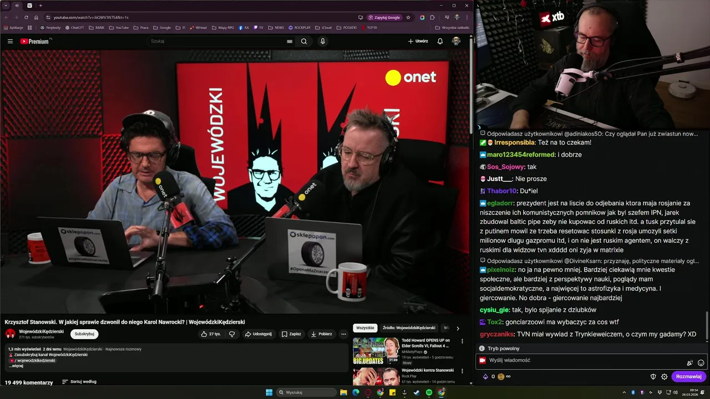Open the YouTube hamburger guide menu
Screen dimensions: 710x399
pos(10,41)
